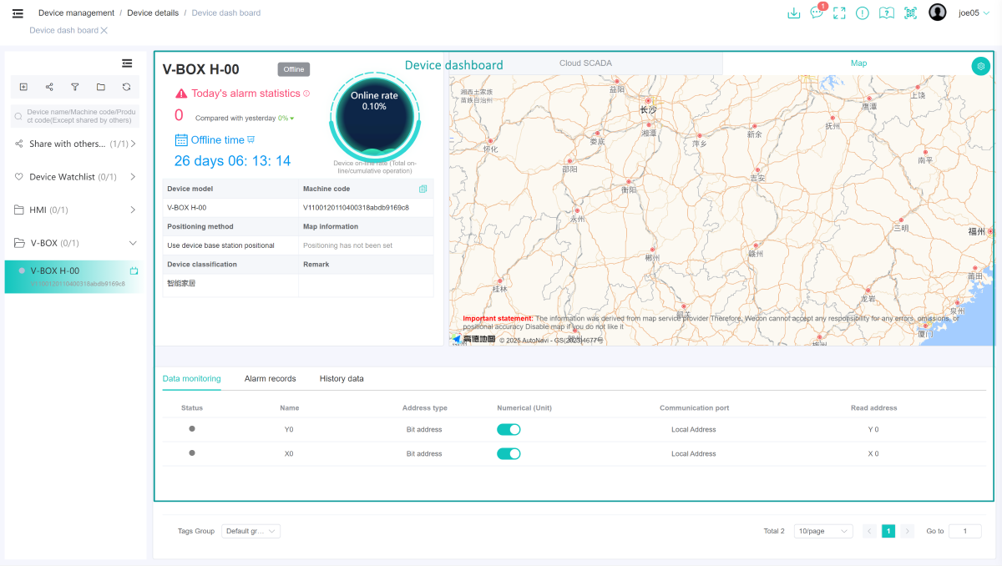Toggle the X0 bit address switch
This screenshot has width=1002, height=566.
coord(509,453)
